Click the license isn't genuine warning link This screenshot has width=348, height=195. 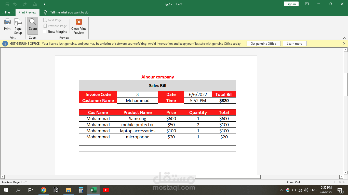click(142, 44)
